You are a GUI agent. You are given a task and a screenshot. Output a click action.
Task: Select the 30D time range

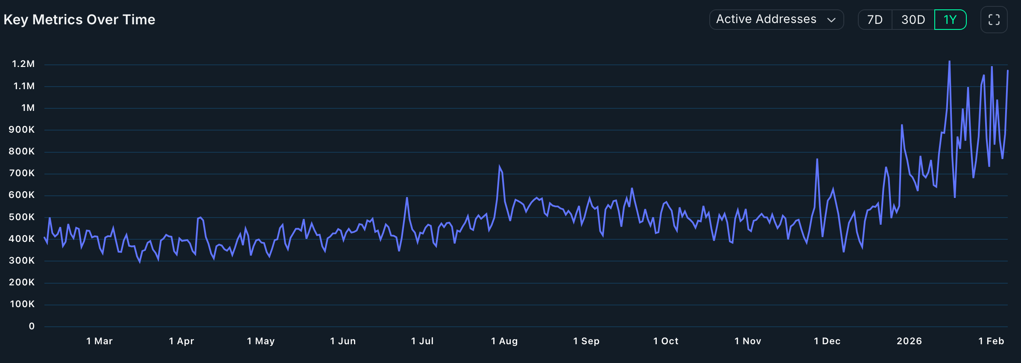913,20
